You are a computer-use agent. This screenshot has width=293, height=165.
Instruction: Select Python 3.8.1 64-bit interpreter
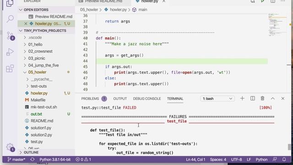(x=55, y=159)
